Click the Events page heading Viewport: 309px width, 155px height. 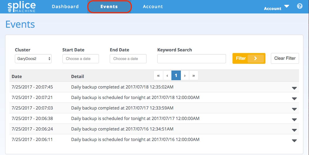coord(20,24)
